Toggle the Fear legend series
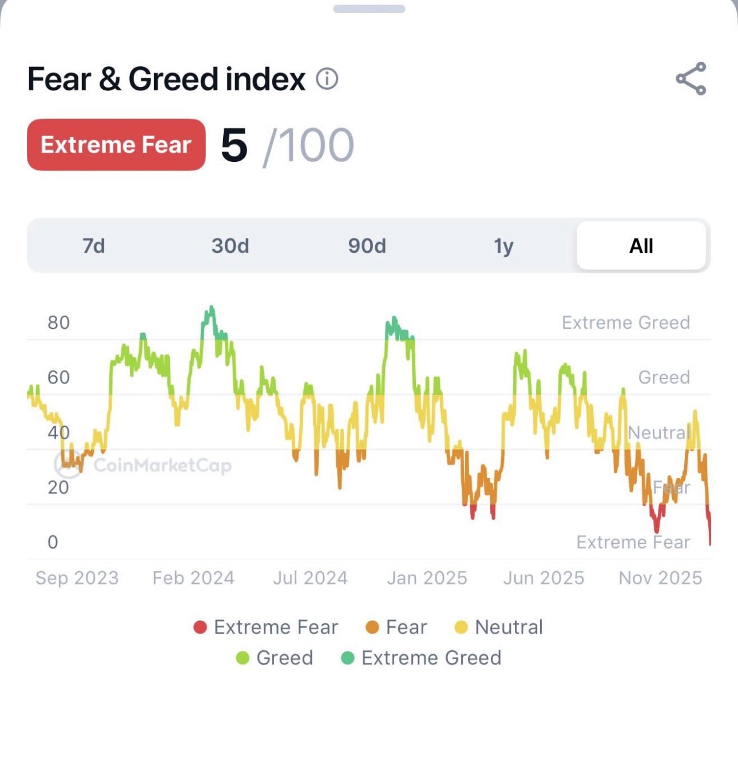 click(396, 627)
